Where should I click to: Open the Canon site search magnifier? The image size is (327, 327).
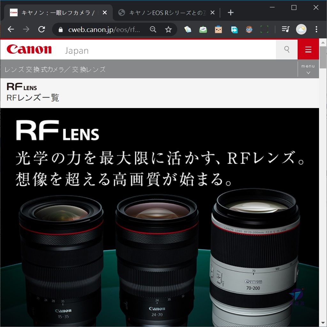point(287,50)
